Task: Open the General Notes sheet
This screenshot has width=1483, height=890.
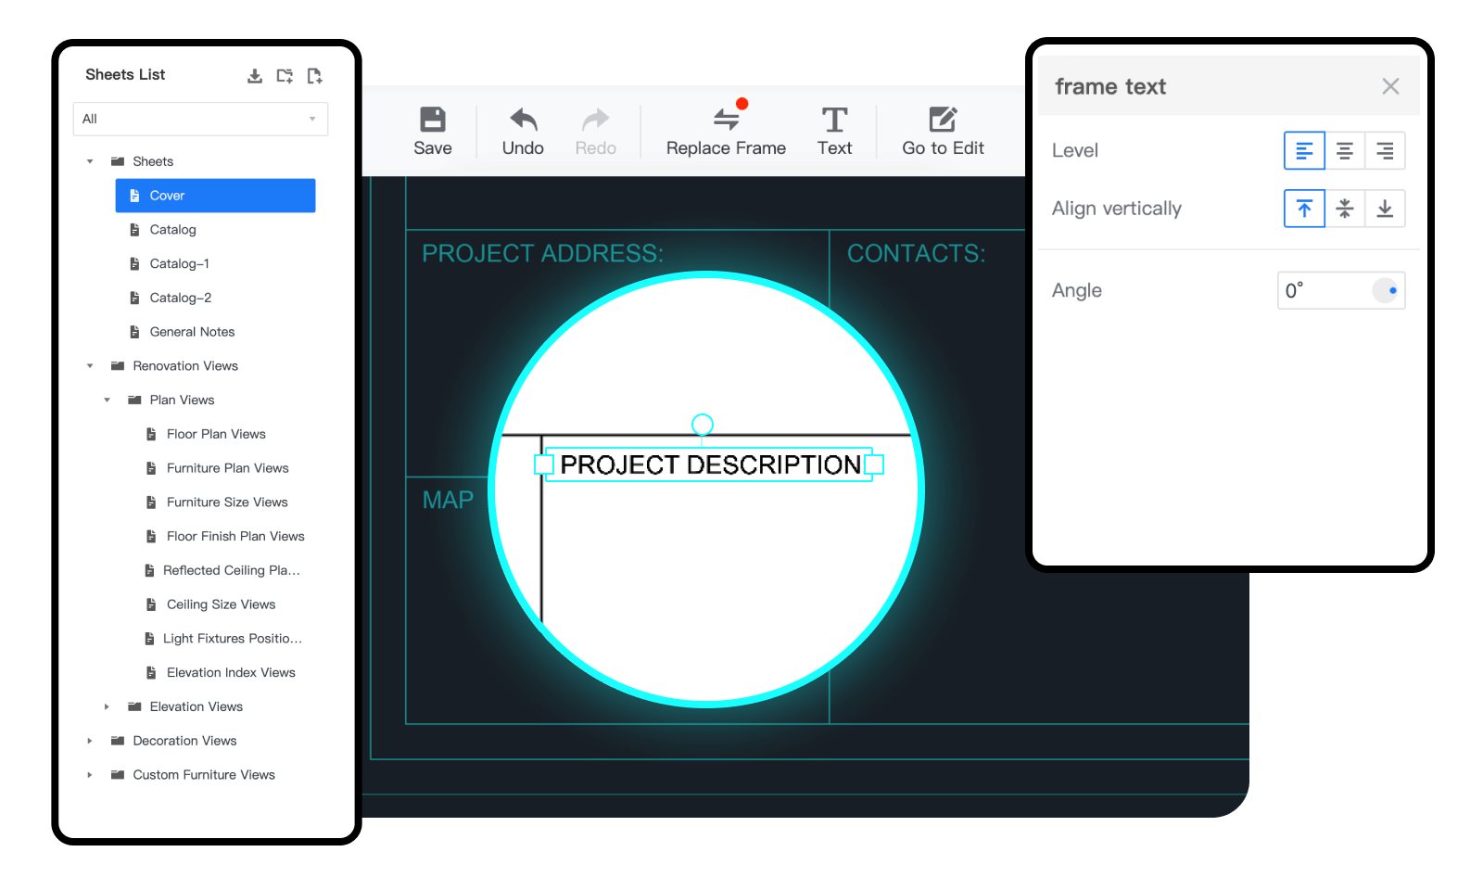Action: coord(192,332)
